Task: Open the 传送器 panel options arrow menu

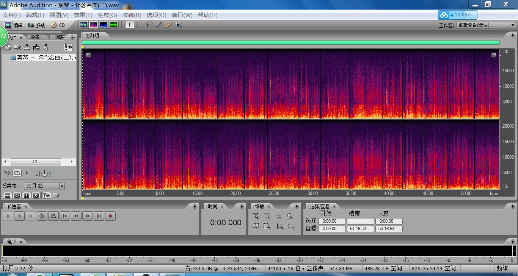Action: click(195, 206)
